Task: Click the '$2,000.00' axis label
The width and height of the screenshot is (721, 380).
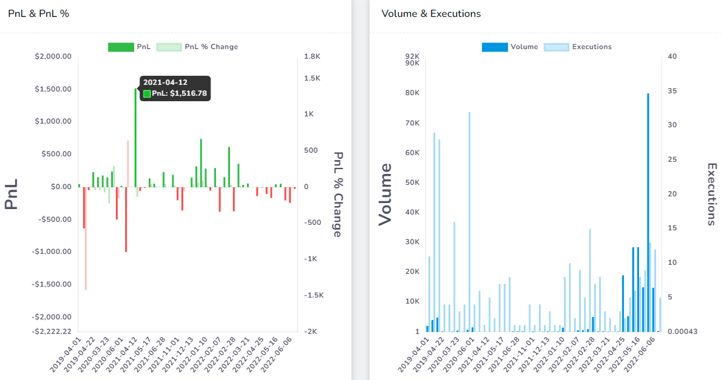Action: point(53,56)
